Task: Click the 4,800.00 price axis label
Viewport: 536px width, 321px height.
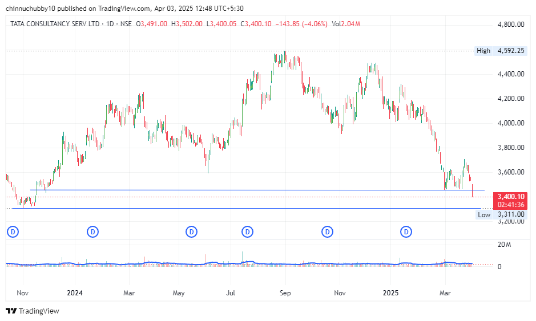Action: point(511,25)
